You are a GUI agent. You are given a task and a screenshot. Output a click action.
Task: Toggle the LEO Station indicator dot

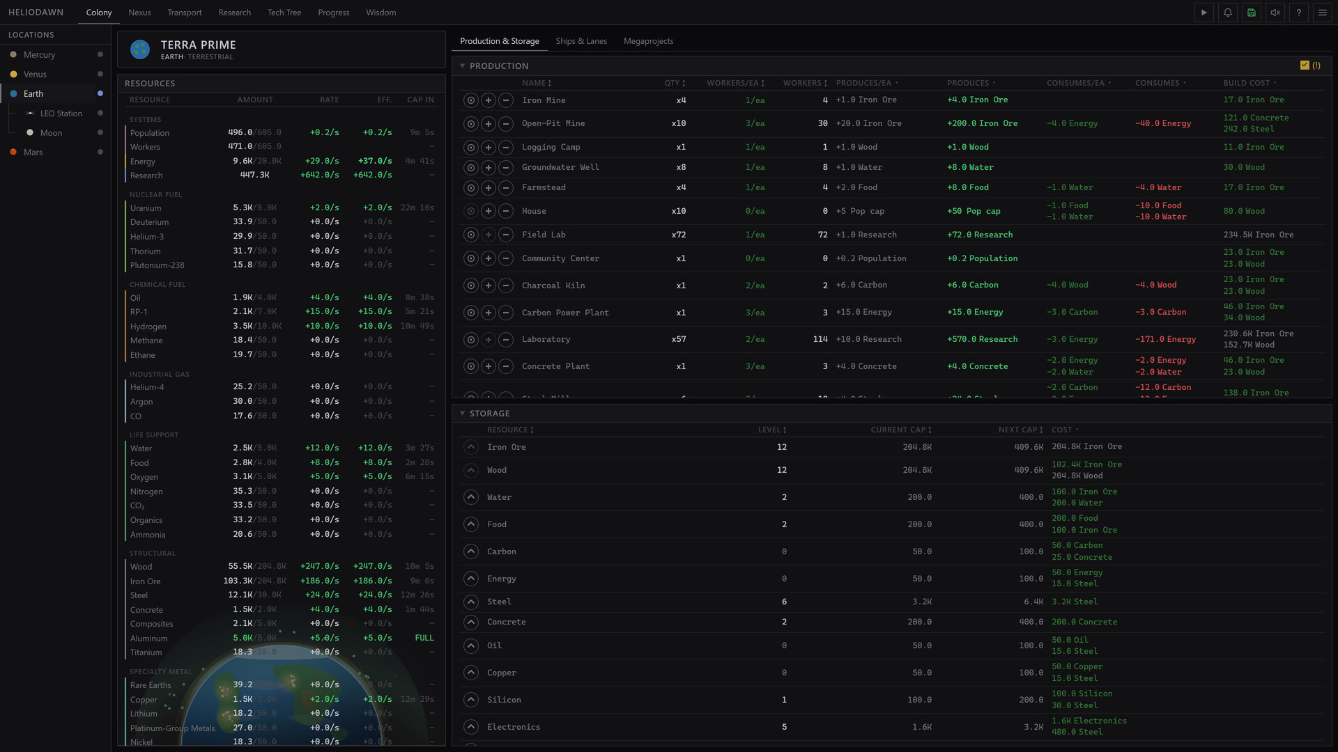(x=100, y=113)
